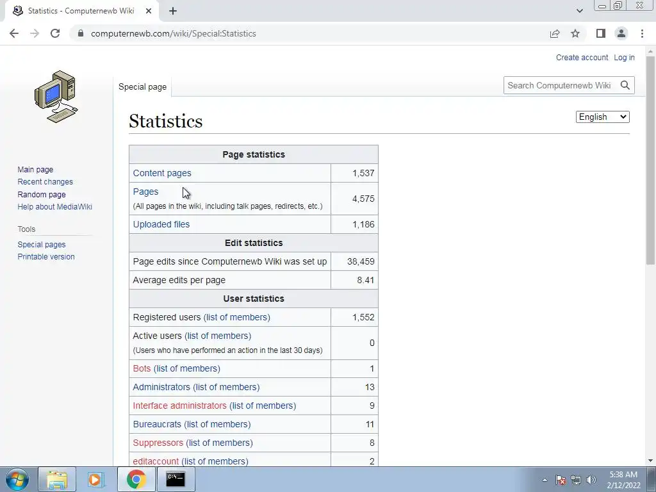Click the Chrome taskbar icon
656x492 pixels.
(136, 479)
